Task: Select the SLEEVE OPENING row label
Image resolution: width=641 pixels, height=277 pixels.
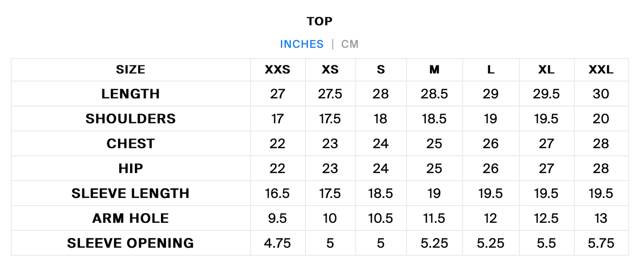Action: pyautogui.click(x=130, y=243)
